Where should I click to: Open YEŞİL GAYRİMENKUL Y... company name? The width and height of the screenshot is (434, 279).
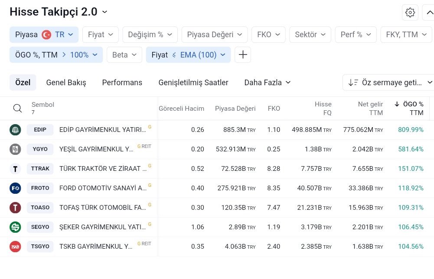96,149
